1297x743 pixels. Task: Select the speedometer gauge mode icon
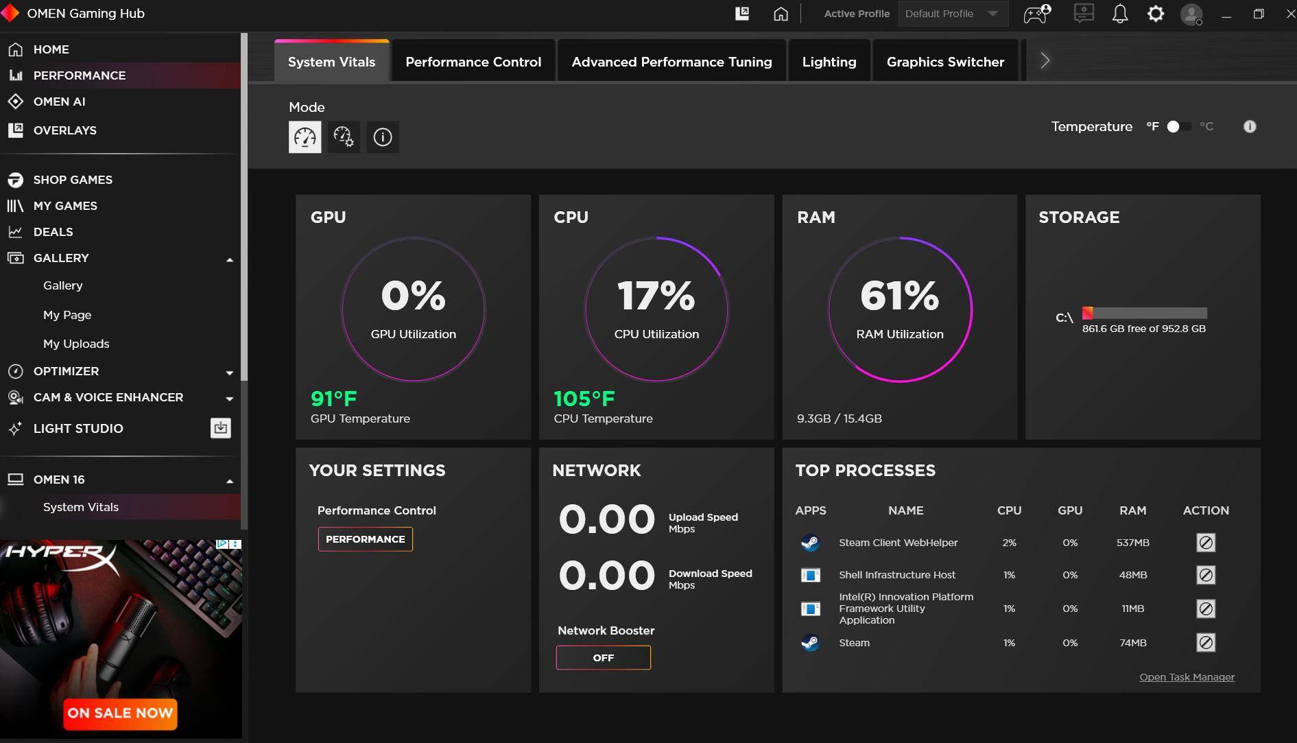305,137
